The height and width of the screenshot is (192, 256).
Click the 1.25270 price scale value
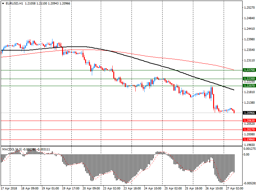pos(250,7)
